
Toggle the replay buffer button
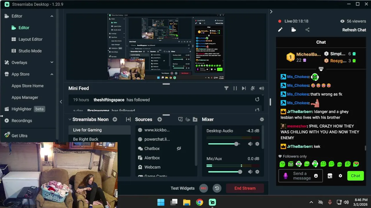(217, 188)
